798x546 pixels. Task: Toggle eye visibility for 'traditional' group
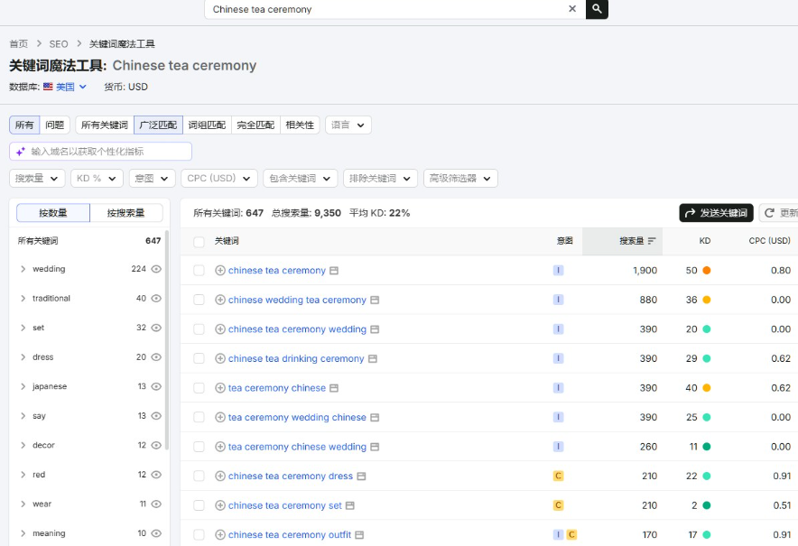tap(156, 298)
